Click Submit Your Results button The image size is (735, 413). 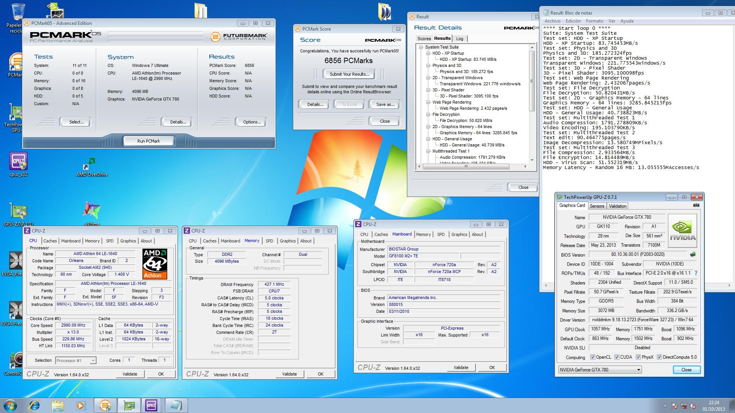click(x=349, y=74)
